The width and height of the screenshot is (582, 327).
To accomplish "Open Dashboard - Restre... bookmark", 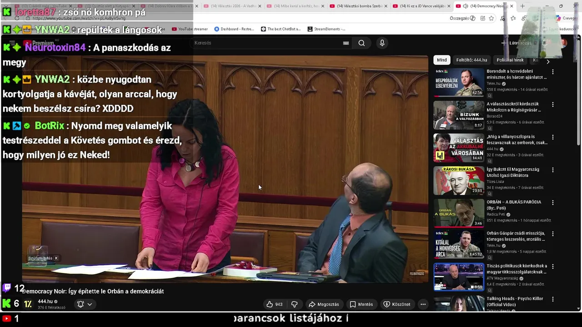I will pos(234,29).
